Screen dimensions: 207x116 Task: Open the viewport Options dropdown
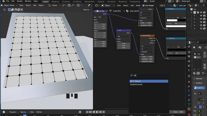87,10
